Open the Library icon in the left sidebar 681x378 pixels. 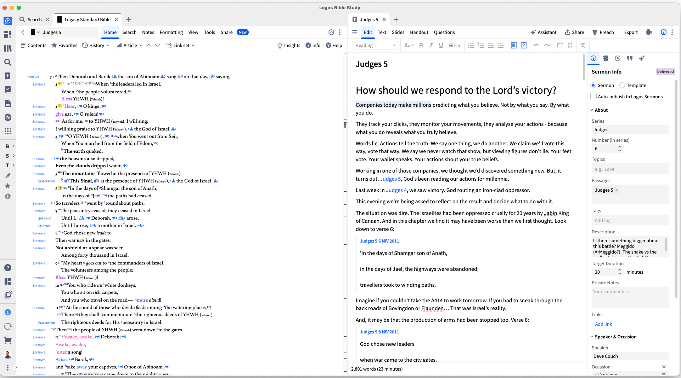point(8,48)
